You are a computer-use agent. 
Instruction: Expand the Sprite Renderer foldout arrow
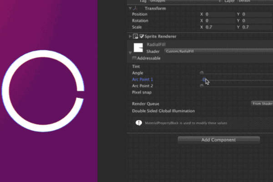(x=130, y=36)
